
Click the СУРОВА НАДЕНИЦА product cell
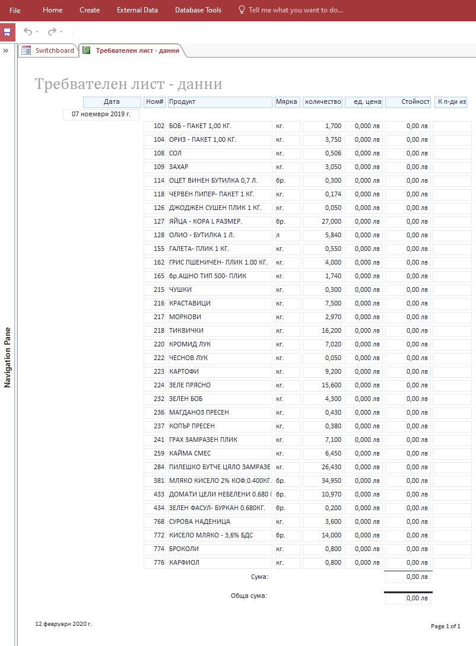[220, 521]
